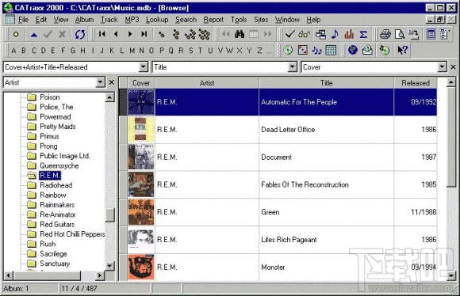Click the export pages arrow icon
Image resolution: width=460 pixels, height=296 pixels.
[x=414, y=35]
